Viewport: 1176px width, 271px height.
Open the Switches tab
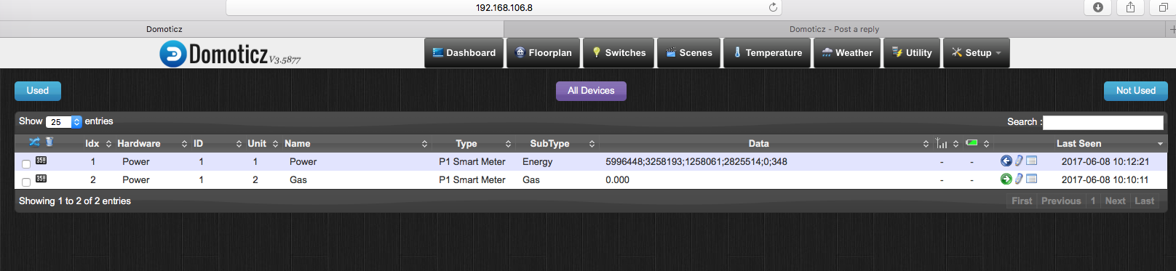[x=619, y=53]
